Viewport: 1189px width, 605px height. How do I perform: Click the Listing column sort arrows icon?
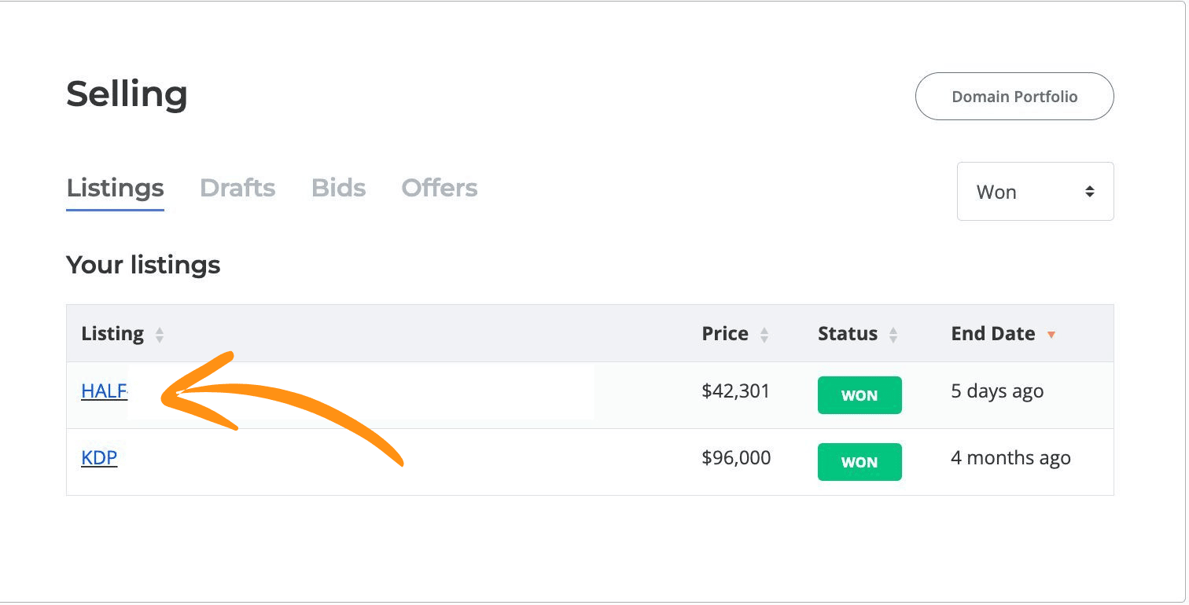[160, 335]
